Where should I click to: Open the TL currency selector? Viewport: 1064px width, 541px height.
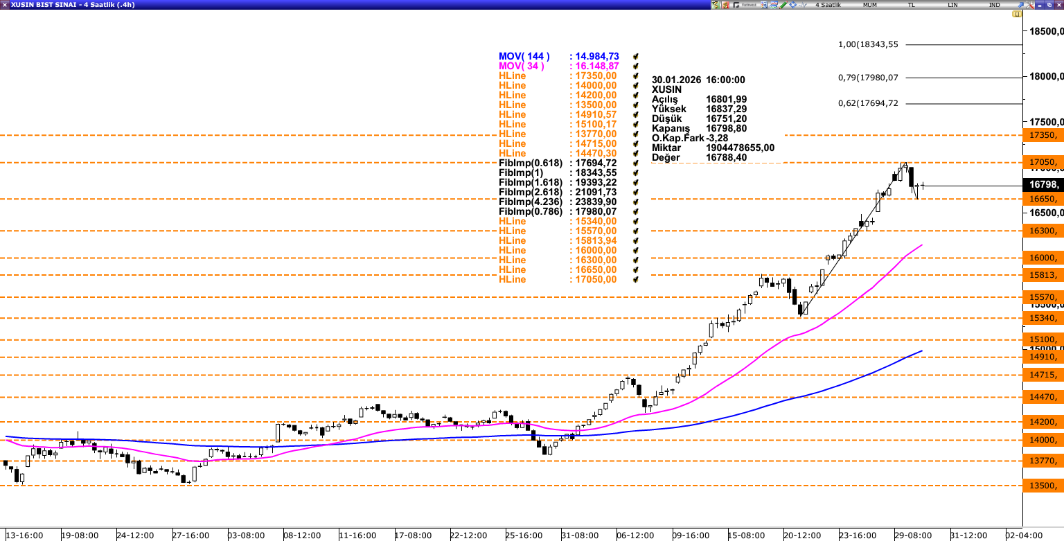[912, 5]
